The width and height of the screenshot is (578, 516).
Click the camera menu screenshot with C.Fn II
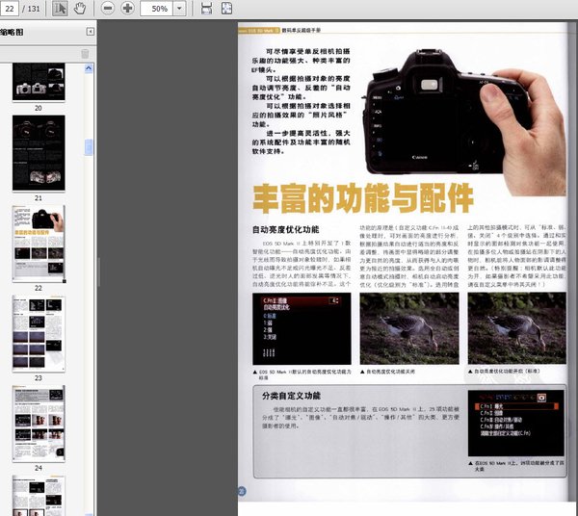[302, 328]
